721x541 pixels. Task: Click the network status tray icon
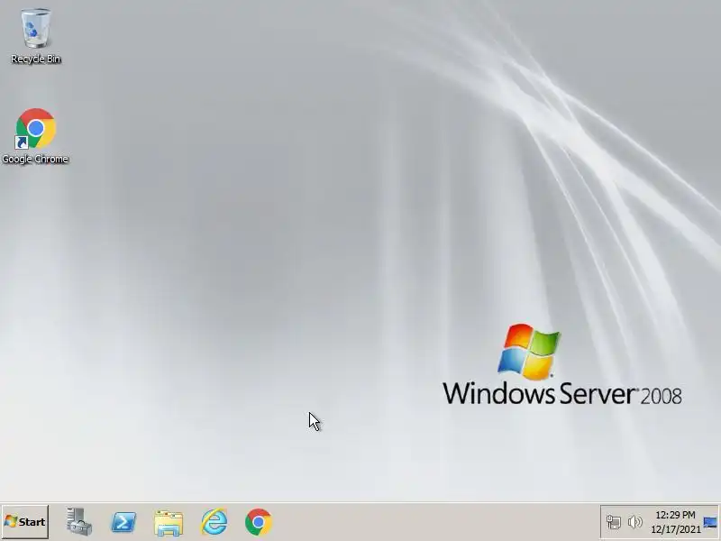click(x=614, y=522)
